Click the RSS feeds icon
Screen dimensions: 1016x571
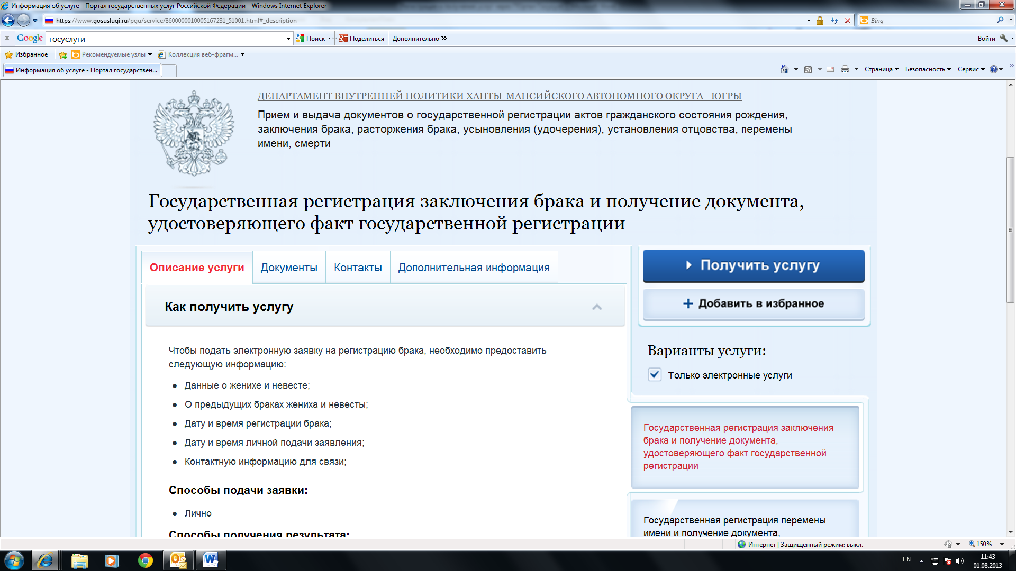[808, 69]
